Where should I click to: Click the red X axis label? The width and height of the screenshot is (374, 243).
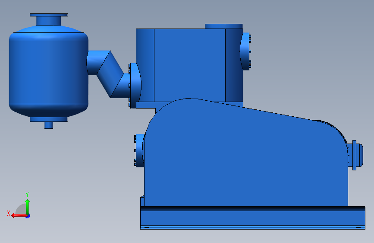point(9,213)
